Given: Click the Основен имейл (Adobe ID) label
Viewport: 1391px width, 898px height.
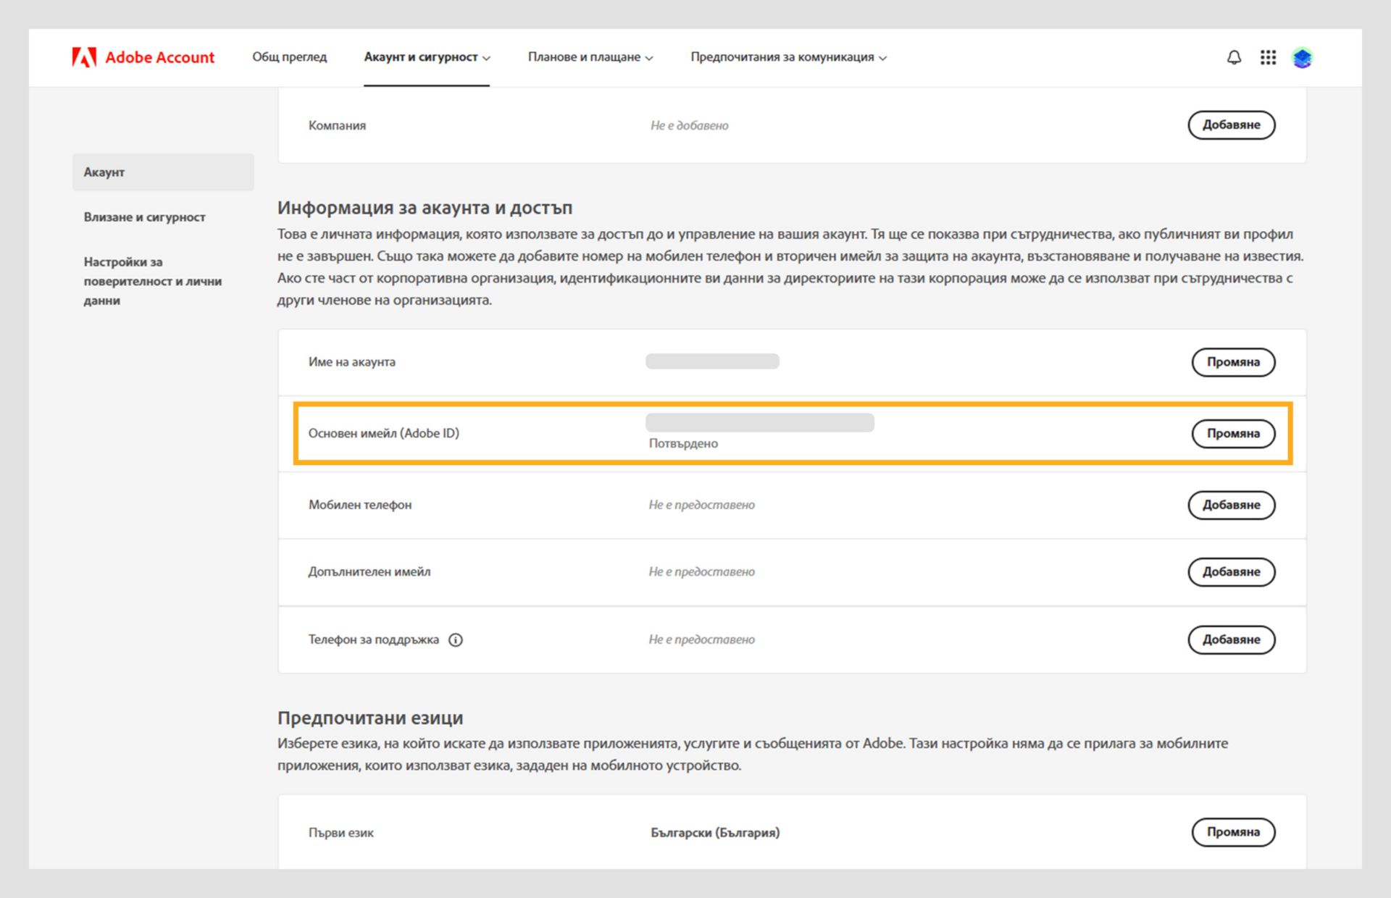Looking at the screenshot, I should tap(383, 433).
